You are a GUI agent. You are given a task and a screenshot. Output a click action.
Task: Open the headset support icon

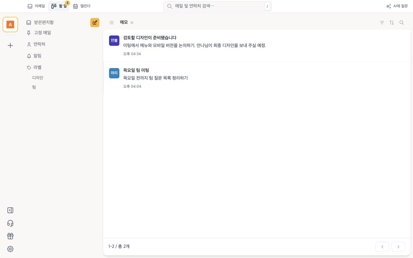coord(10,223)
